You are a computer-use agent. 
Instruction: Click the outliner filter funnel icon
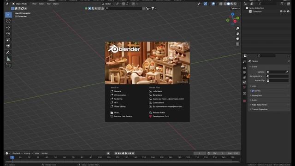pos(282,4)
